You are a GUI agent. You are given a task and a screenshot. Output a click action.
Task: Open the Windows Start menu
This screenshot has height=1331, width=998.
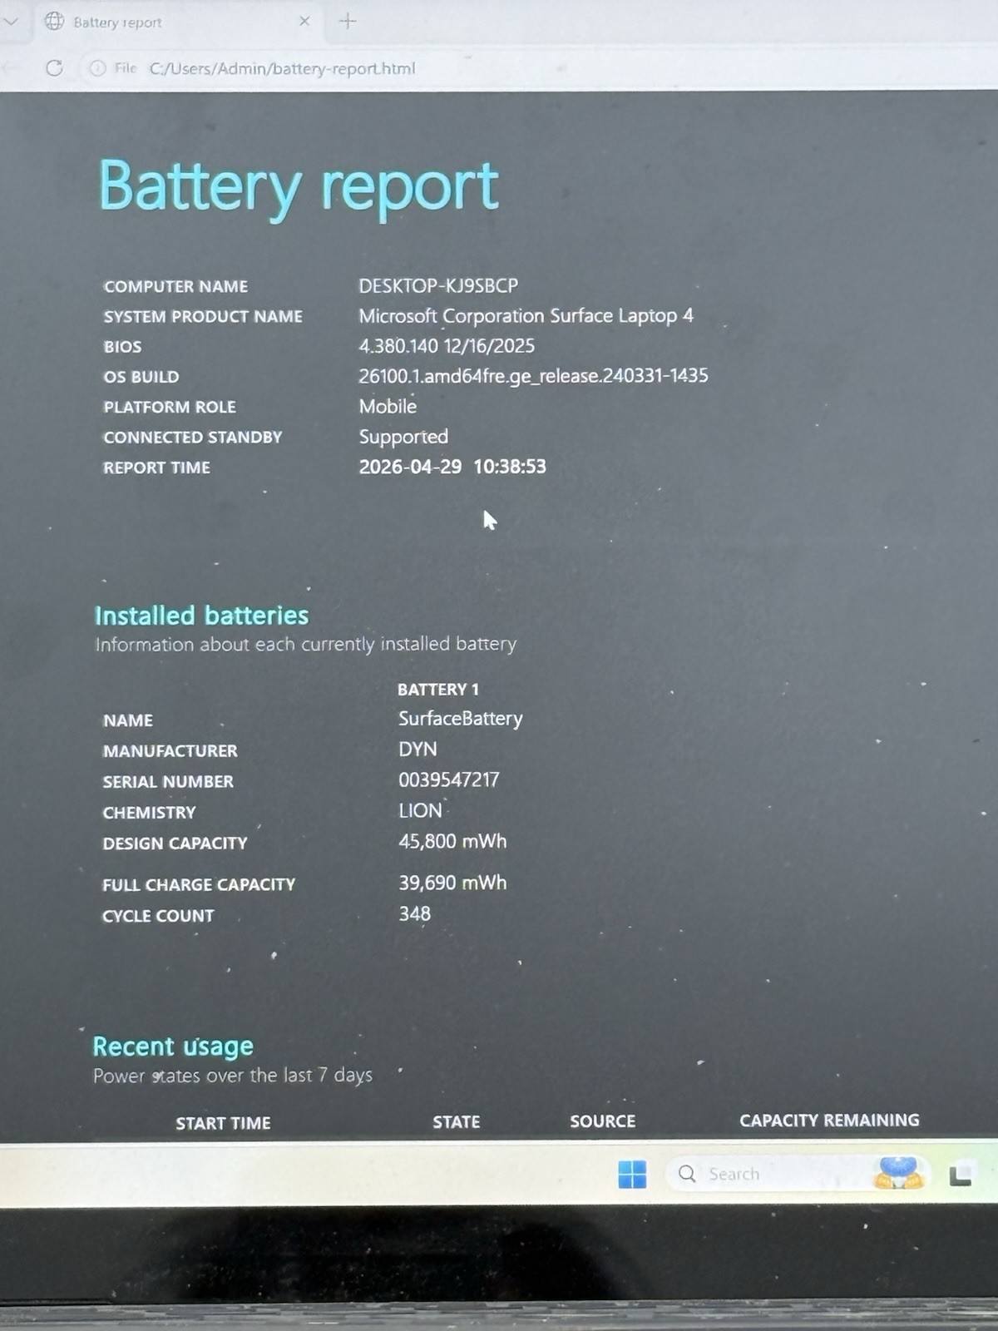pyautogui.click(x=632, y=1174)
